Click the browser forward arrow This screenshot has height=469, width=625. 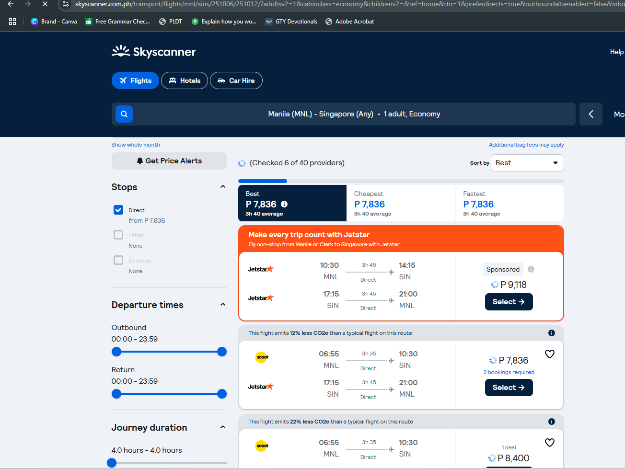tap(28, 4)
